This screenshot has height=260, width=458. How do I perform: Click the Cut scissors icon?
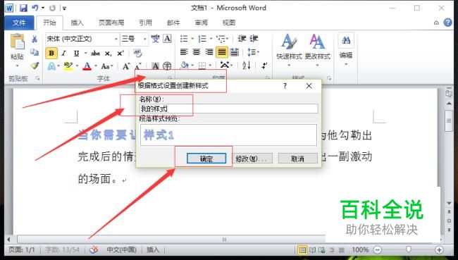coord(35,39)
